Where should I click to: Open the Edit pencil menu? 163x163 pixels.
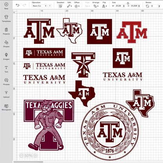[69, 6]
